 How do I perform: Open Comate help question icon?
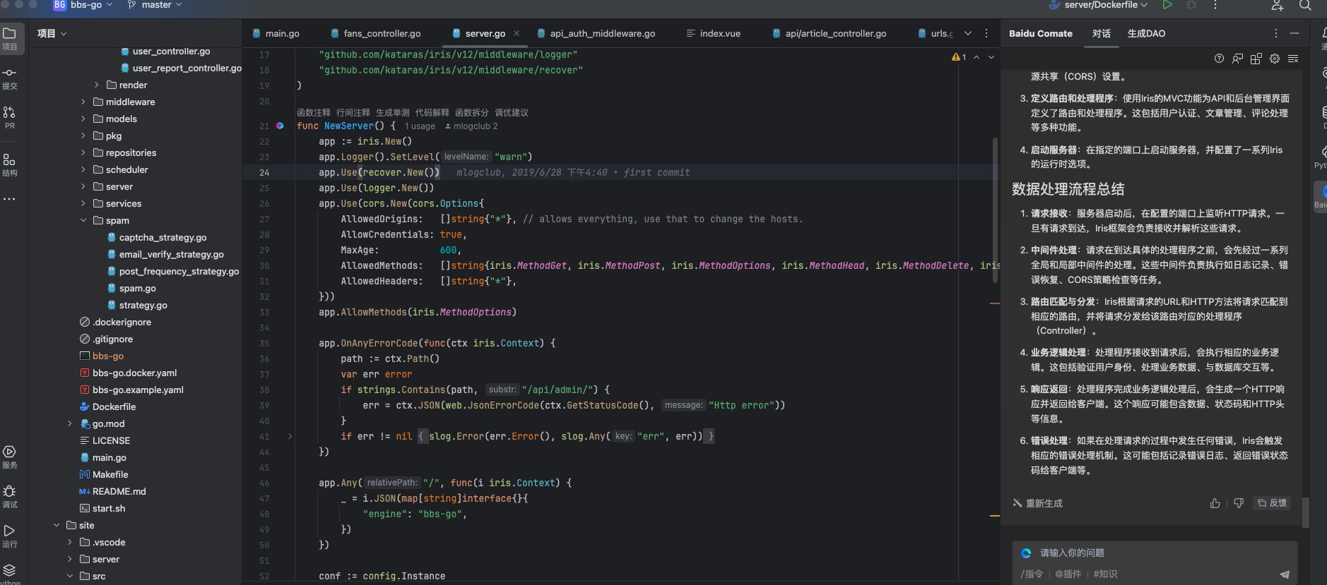[1219, 59]
